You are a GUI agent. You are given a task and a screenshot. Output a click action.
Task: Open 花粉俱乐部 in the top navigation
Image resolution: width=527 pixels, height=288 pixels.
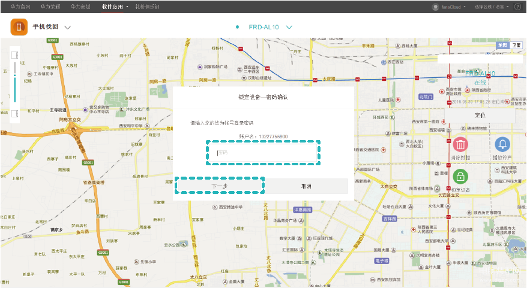tap(147, 7)
